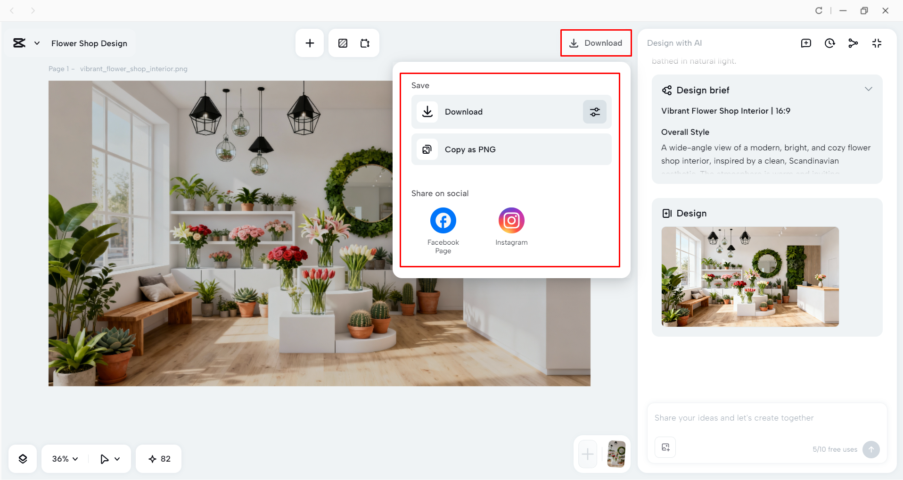Attach an image to the AI prompt
Image resolution: width=903 pixels, height=480 pixels.
coord(665,447)
